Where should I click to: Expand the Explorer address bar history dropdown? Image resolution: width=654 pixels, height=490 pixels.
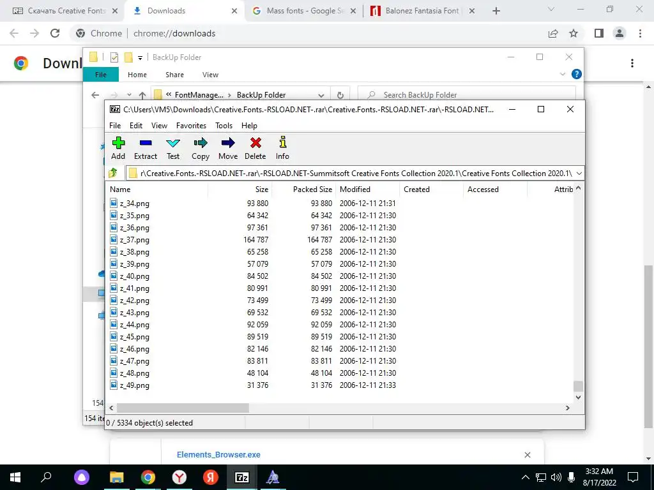click(321, 95)
